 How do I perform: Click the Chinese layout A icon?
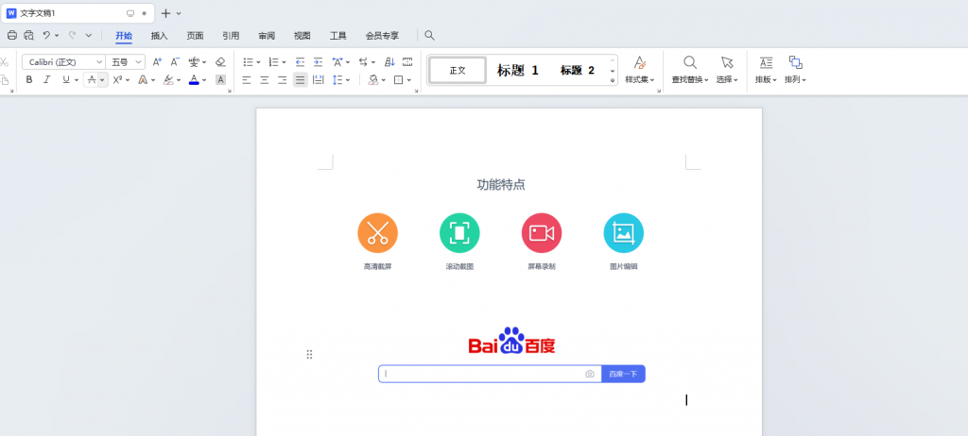pos(337,61)
